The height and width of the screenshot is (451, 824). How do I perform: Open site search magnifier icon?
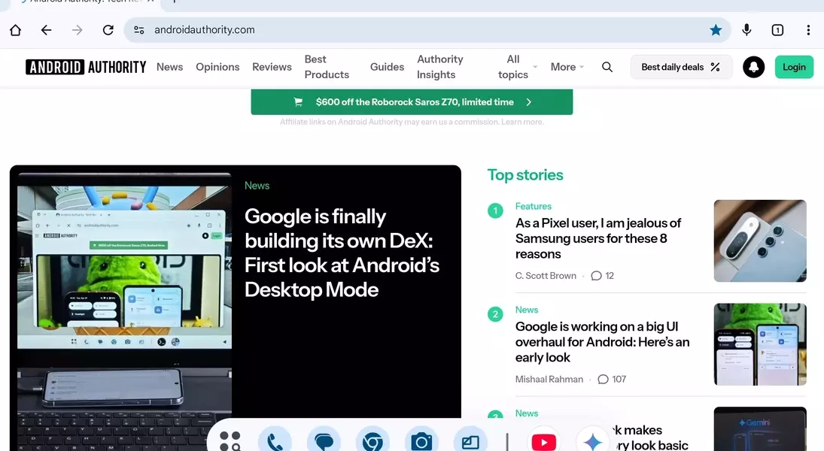click(607, 67)
